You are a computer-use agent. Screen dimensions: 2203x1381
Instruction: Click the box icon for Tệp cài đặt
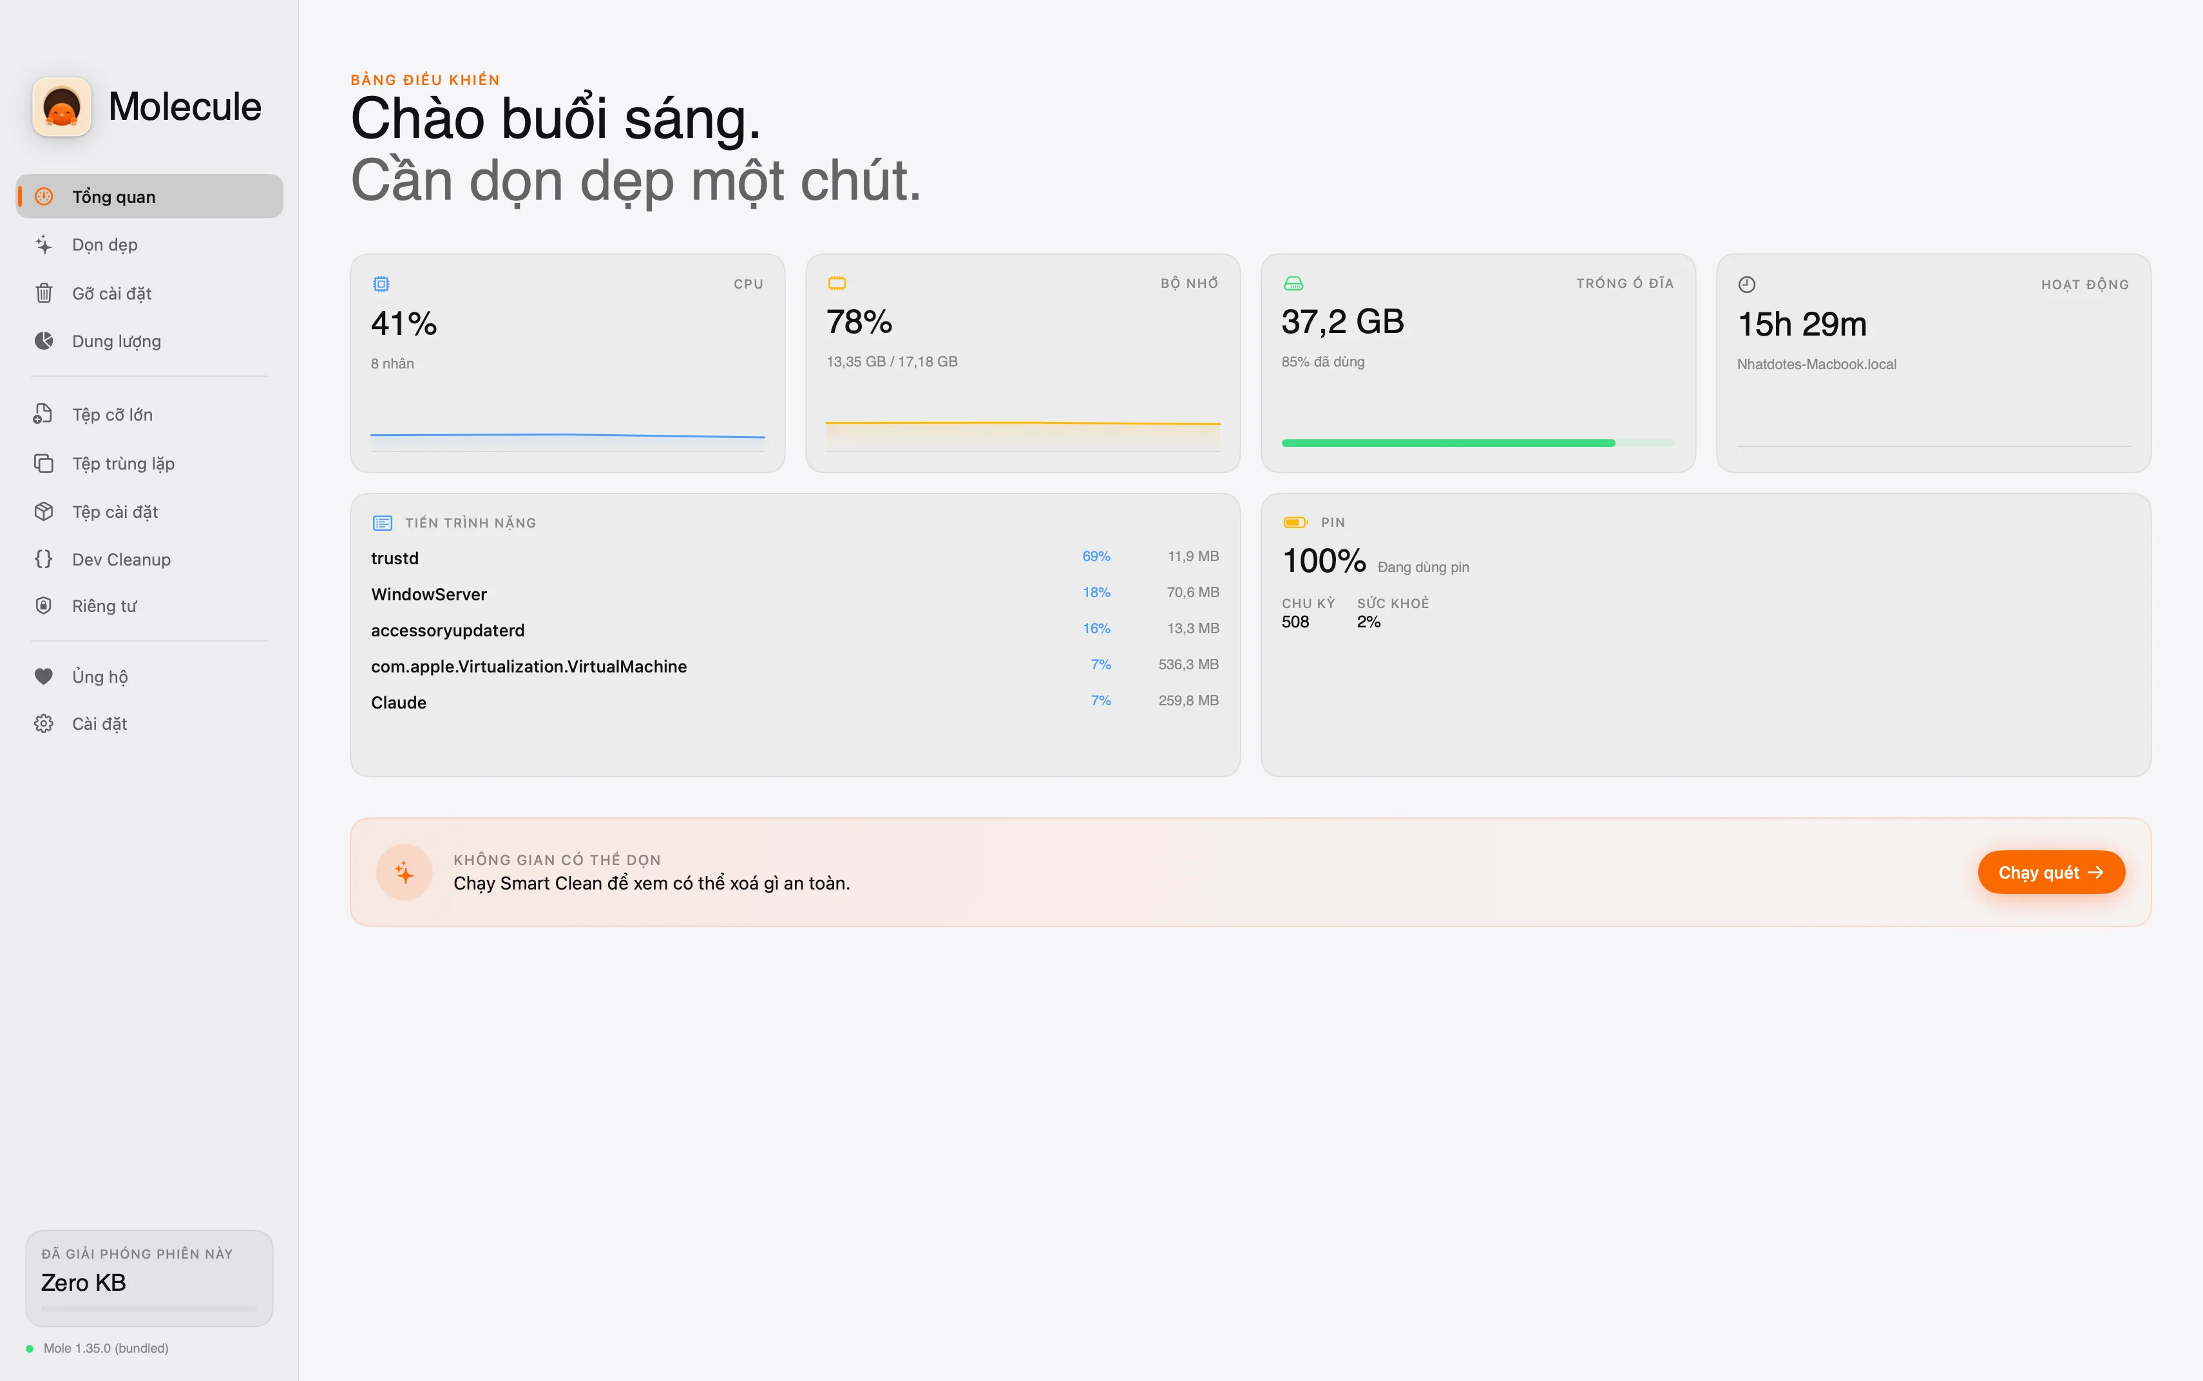pos(43,511)
